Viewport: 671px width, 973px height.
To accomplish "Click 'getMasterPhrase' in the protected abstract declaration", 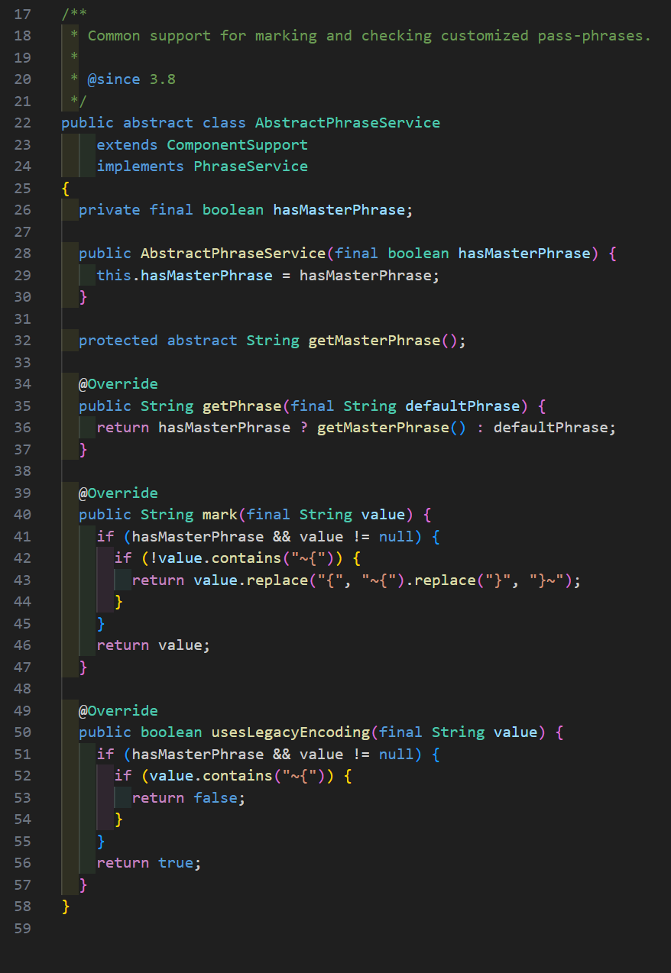I will tap(374, 341).
